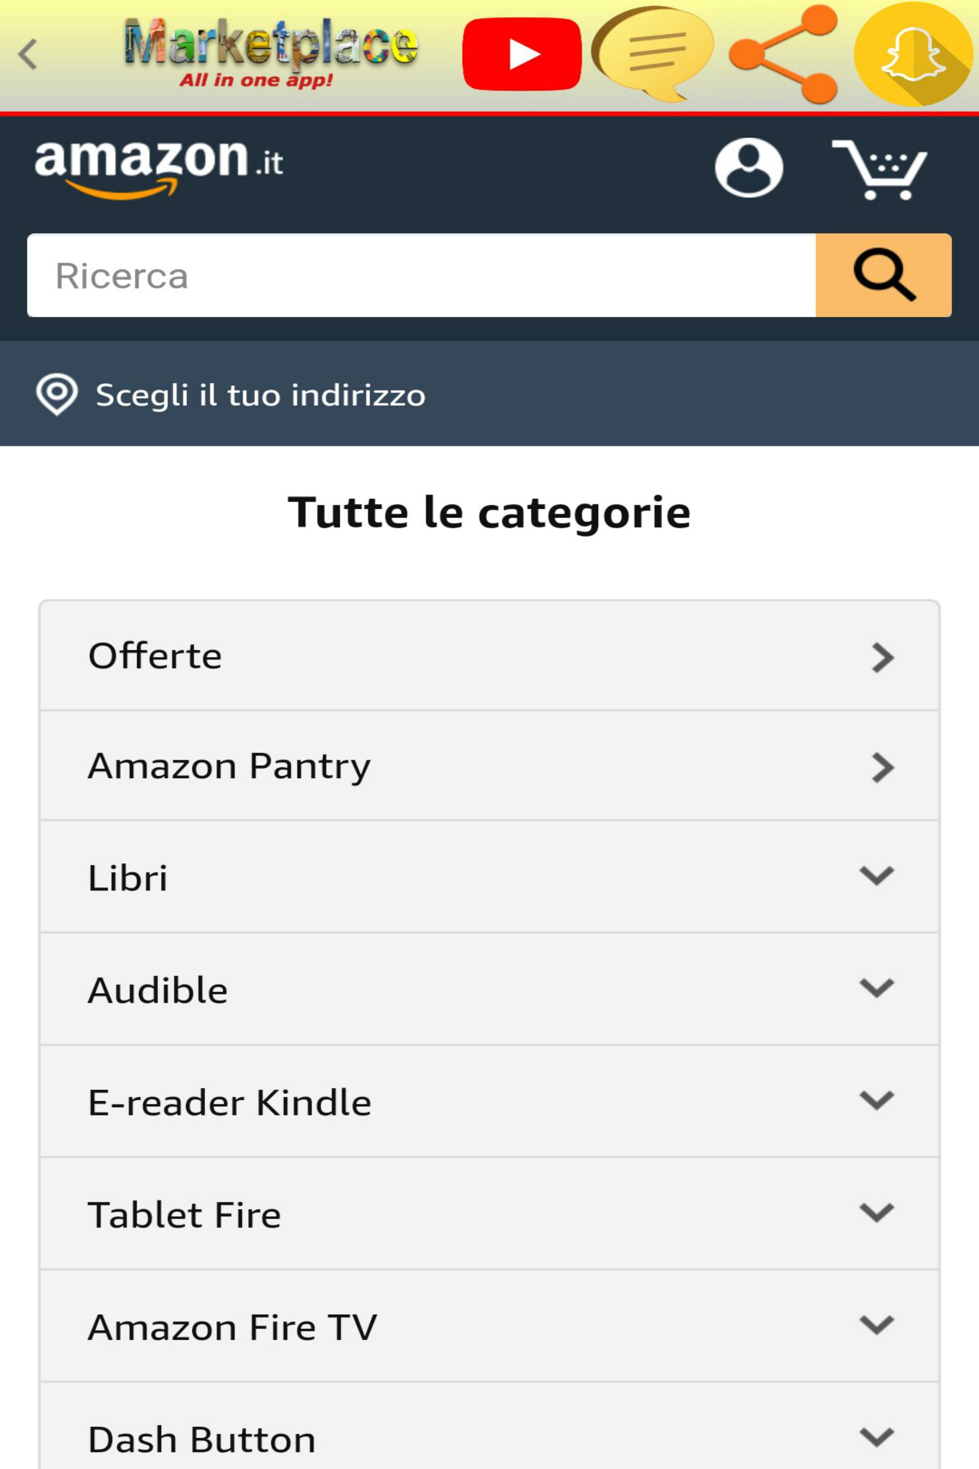Open the YouTube icon
The image size is (979, 1469).
tap(522, 54)
